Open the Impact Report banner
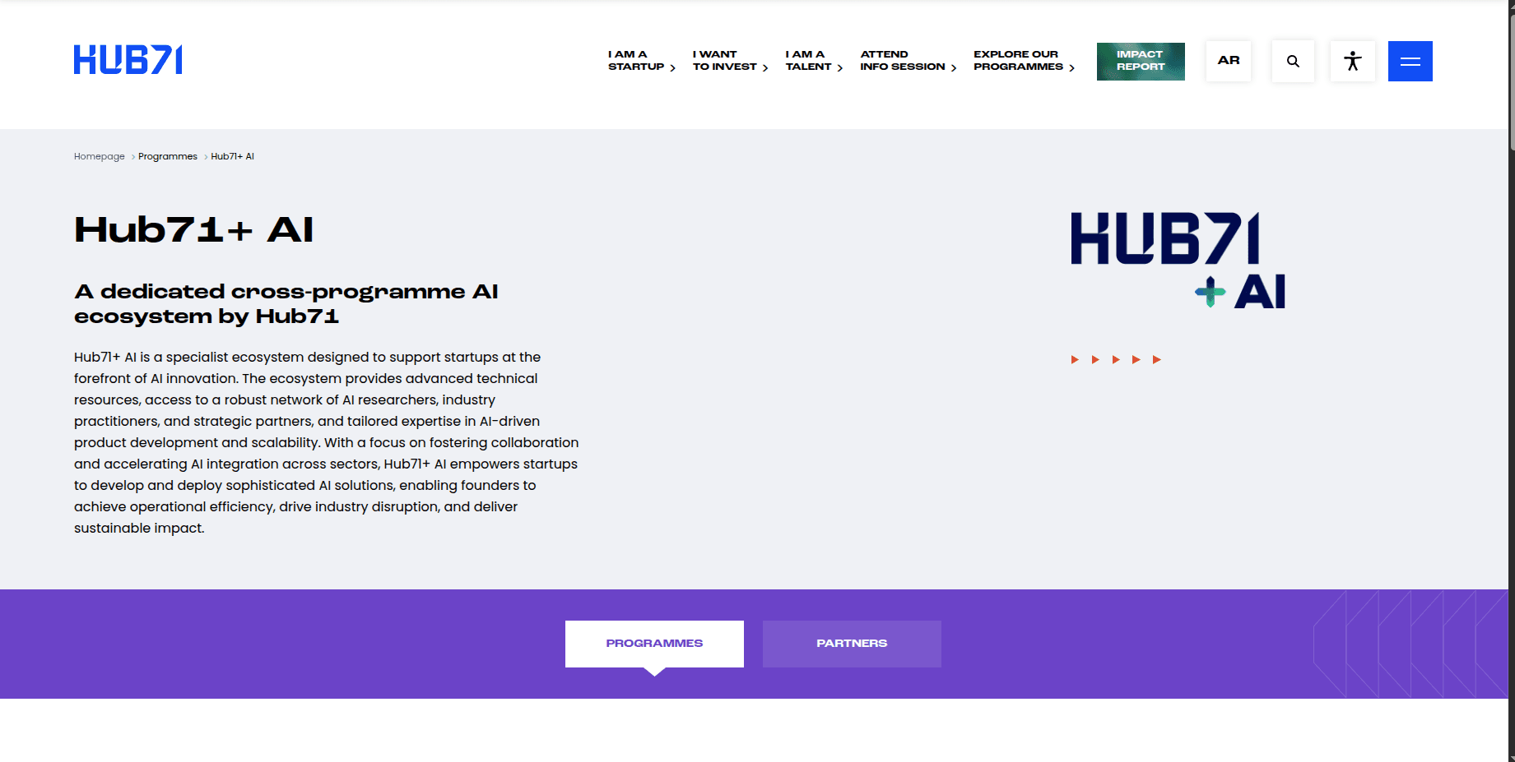The image size is (1515, 762). [x=1141, y=61]
